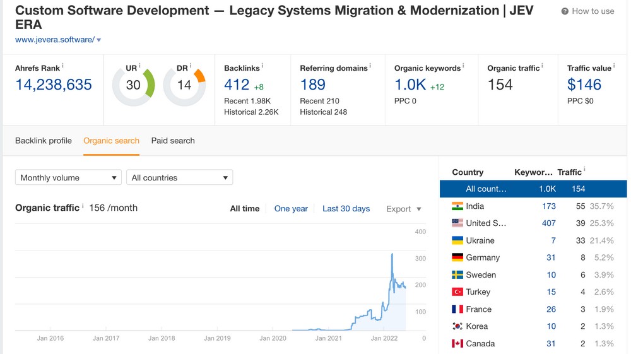Click the Organic traffic value 154

click(x=500, y=85)
